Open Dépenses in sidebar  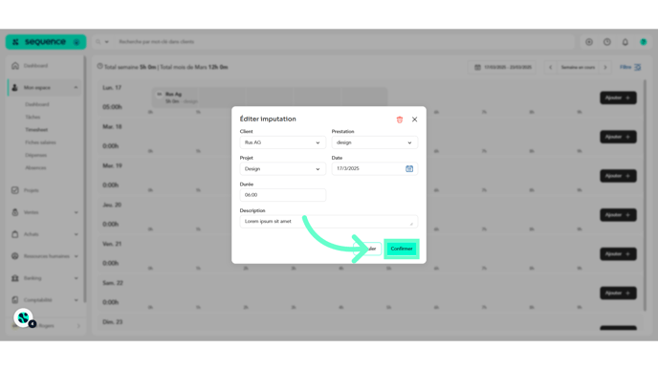[35, 155]
